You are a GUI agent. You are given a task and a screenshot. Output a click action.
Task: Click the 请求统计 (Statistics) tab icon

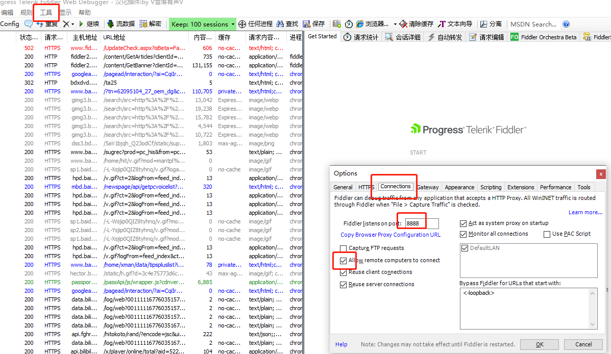pos(347,37)
